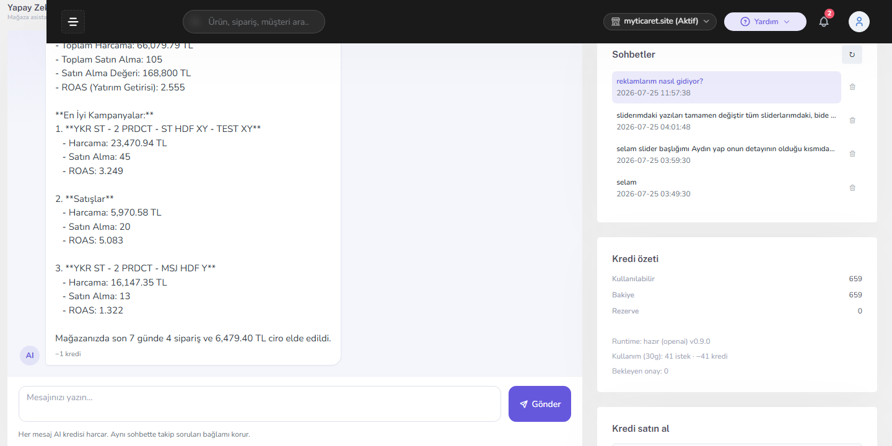Open the chat titled "selam"
892x446 pixels.
coord(726,188)
